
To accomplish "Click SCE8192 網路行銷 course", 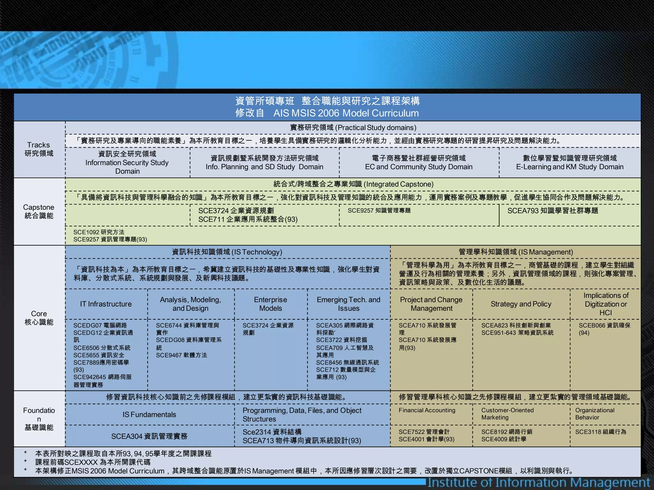I will coord(507,432).
